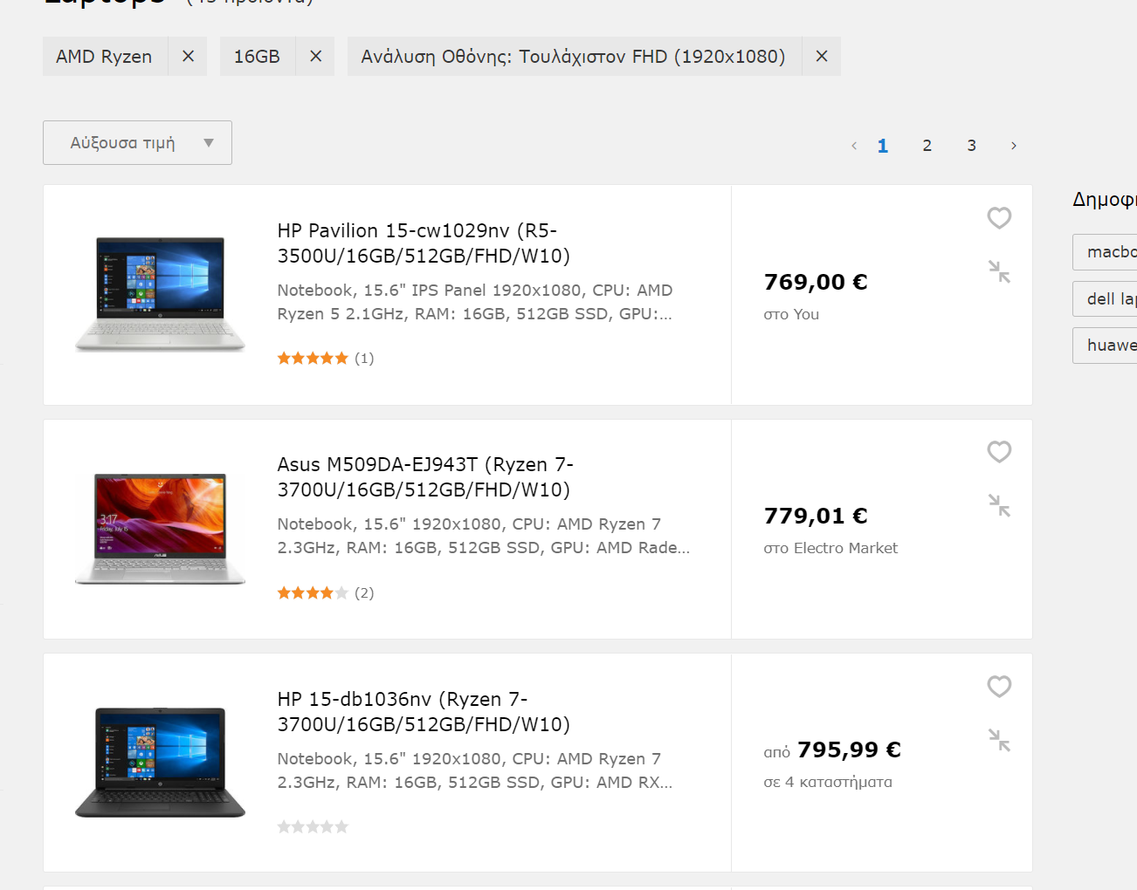Viewport: 1137px width, 890px height.
Task: Show 'σε 4 καταστήματα' store list
Action: (828, 782)
